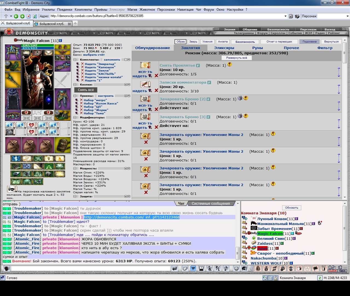Screen dimensions: 350x296
Task: Open the Файл menu
Action: 8,10
